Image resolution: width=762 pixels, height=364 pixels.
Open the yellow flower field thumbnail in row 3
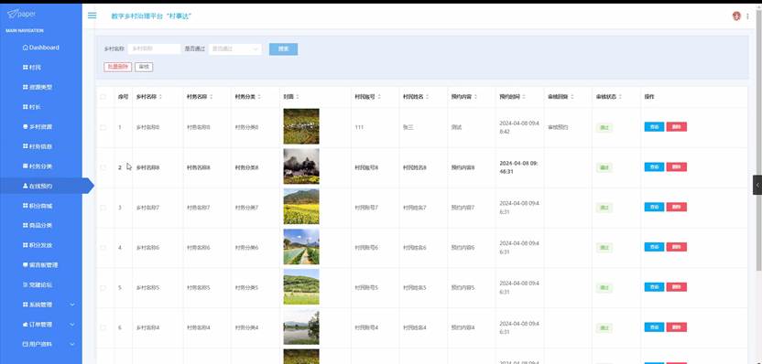[x=301, y=207]
